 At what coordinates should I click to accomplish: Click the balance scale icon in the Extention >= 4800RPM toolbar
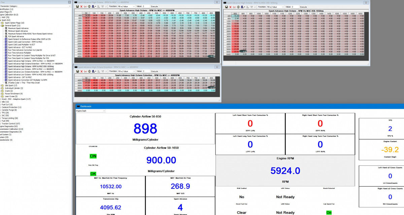tap(89, 71)
